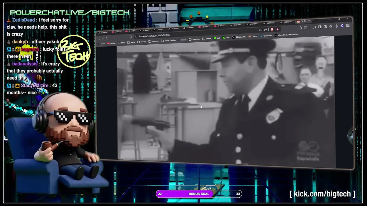The image size is (367, 206).
Task: Open the Powerchat bookmarks folder
Action: 194,39
